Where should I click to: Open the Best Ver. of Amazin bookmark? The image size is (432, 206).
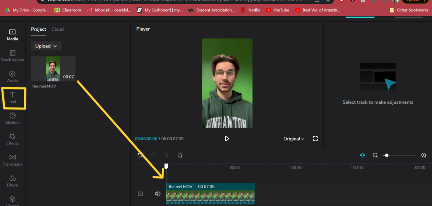pos(318,10)
